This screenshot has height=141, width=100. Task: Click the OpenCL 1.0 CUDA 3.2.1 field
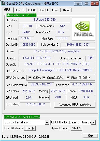(x=57, y=64)
